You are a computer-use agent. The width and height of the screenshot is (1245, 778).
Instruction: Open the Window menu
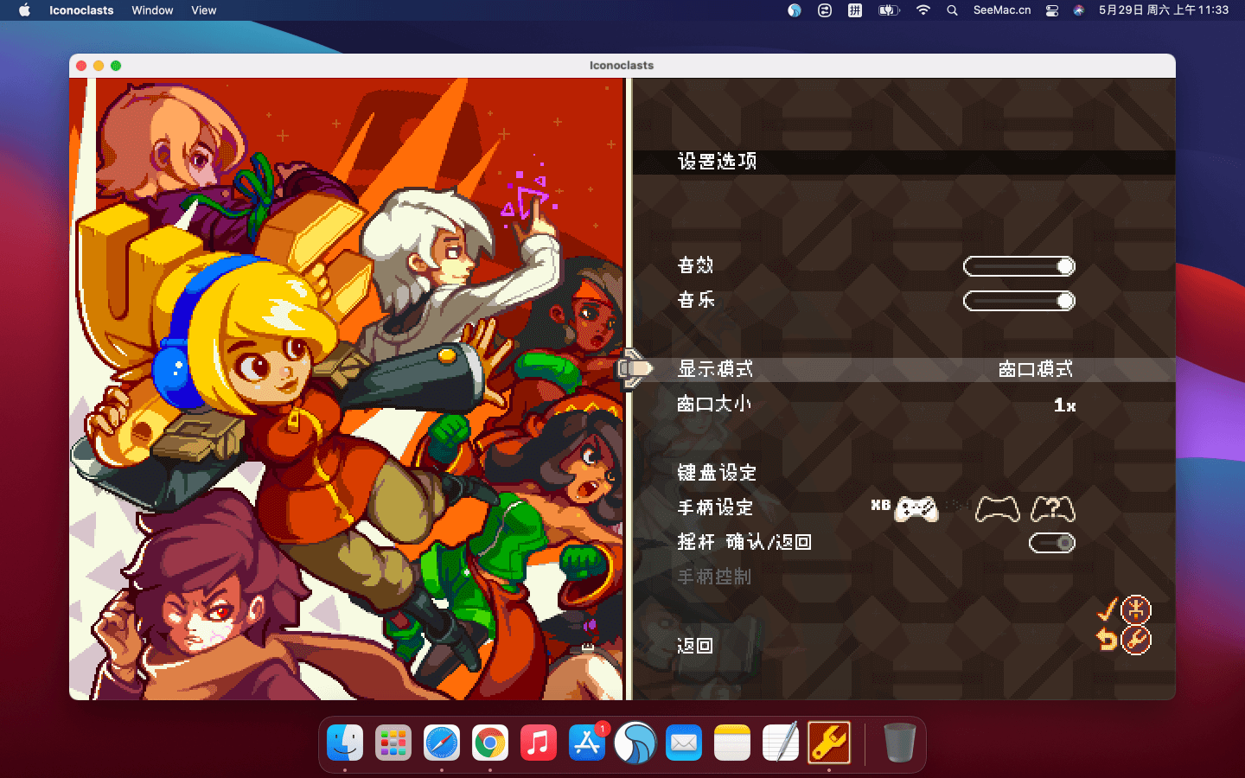point(152,10)
